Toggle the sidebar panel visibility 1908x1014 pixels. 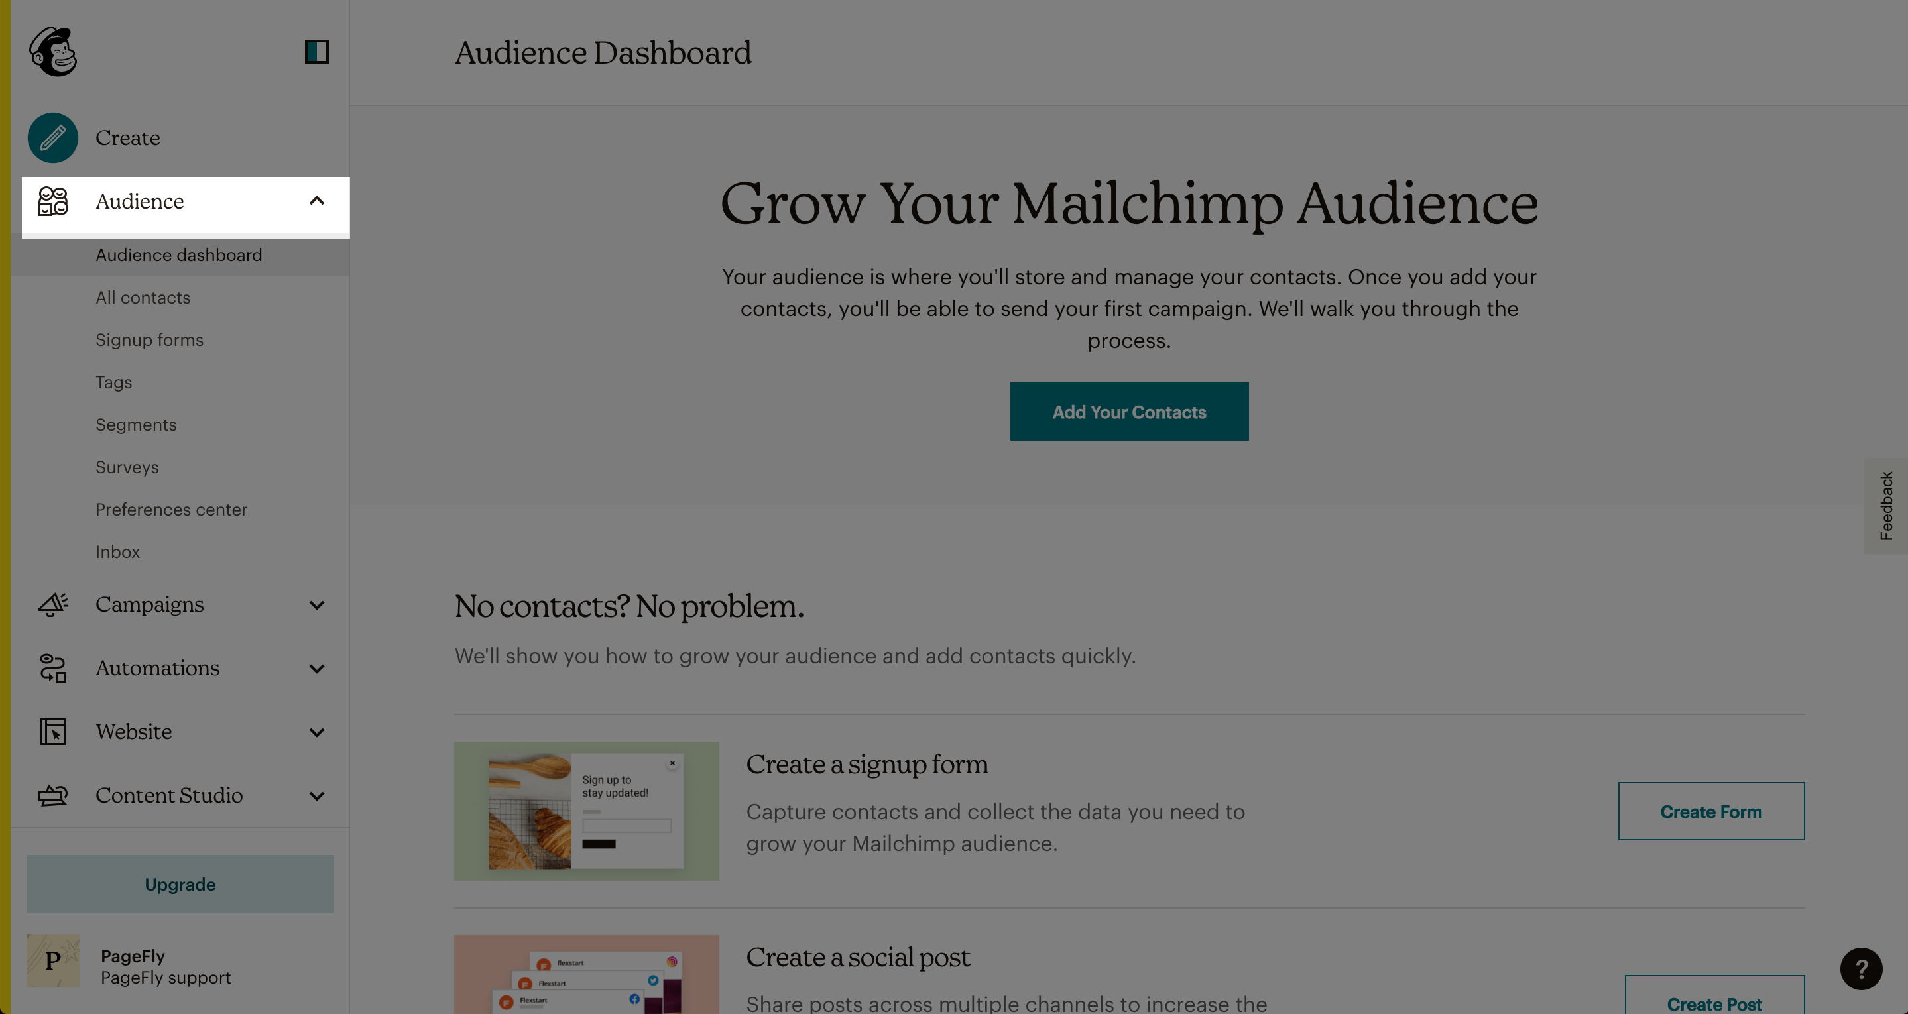point(317,52)
